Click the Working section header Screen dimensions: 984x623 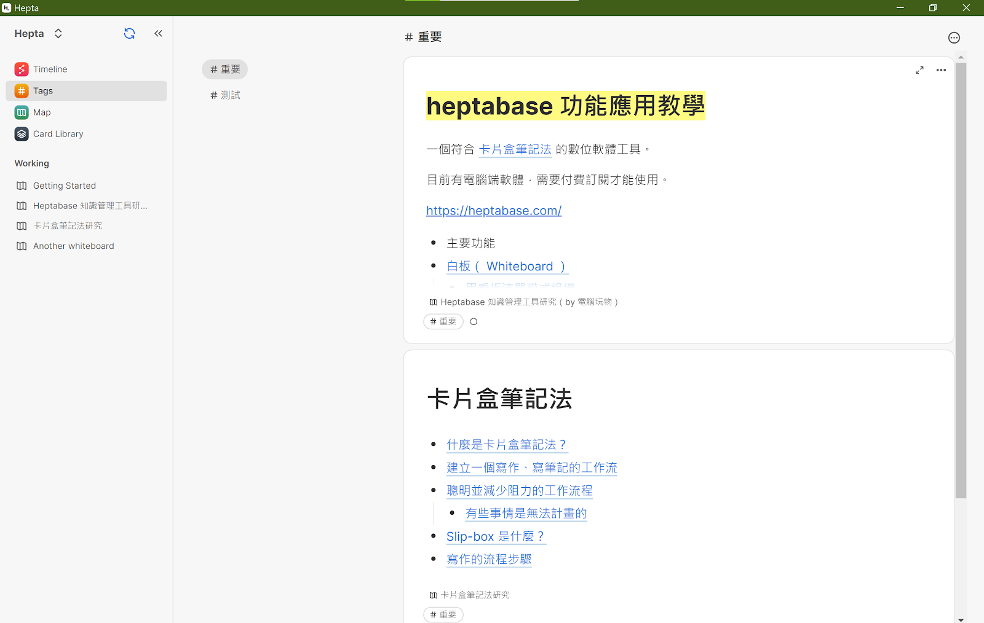[32, 163]
